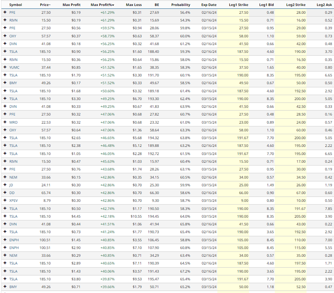This screenshot has width=334, height=293.
Task: Open the YUMC symbol link
Action: click(x=14, y=67)
